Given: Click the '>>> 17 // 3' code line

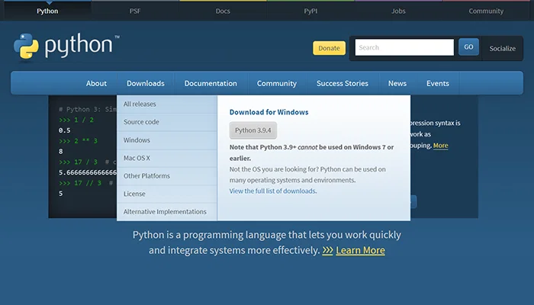Looking at the screenshot, I should 80,183.
